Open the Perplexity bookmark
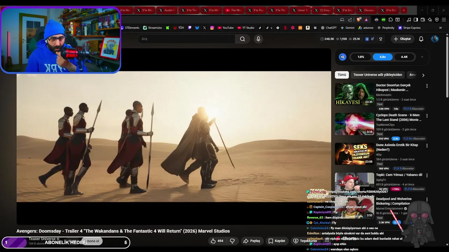 pyautogui.click(x=386, y=28)
